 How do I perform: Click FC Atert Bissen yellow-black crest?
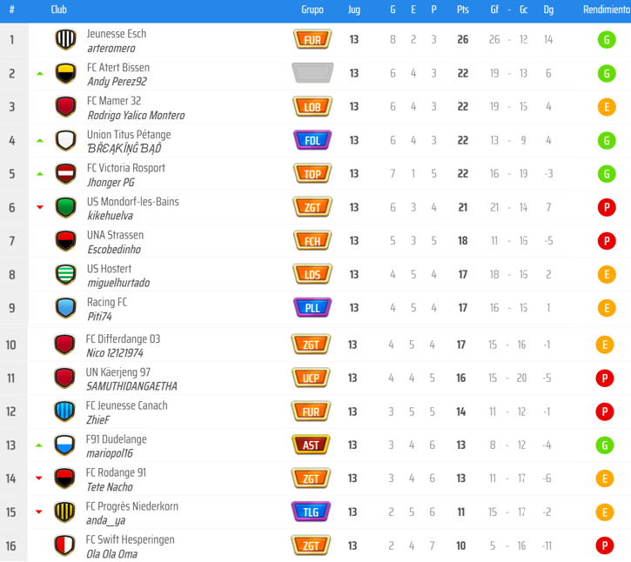(x=66, y=73)
